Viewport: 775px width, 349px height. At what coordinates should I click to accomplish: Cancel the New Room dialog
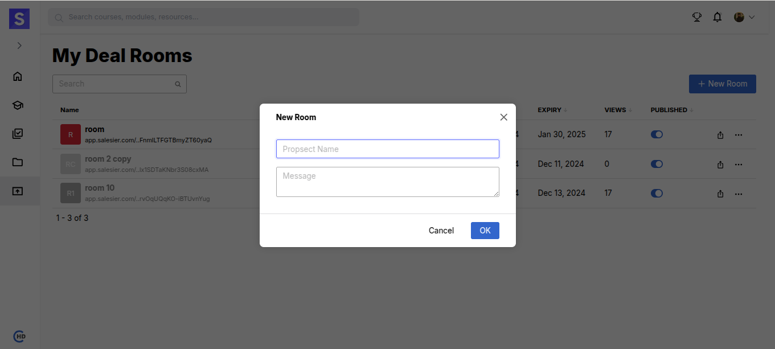(441, 231)
